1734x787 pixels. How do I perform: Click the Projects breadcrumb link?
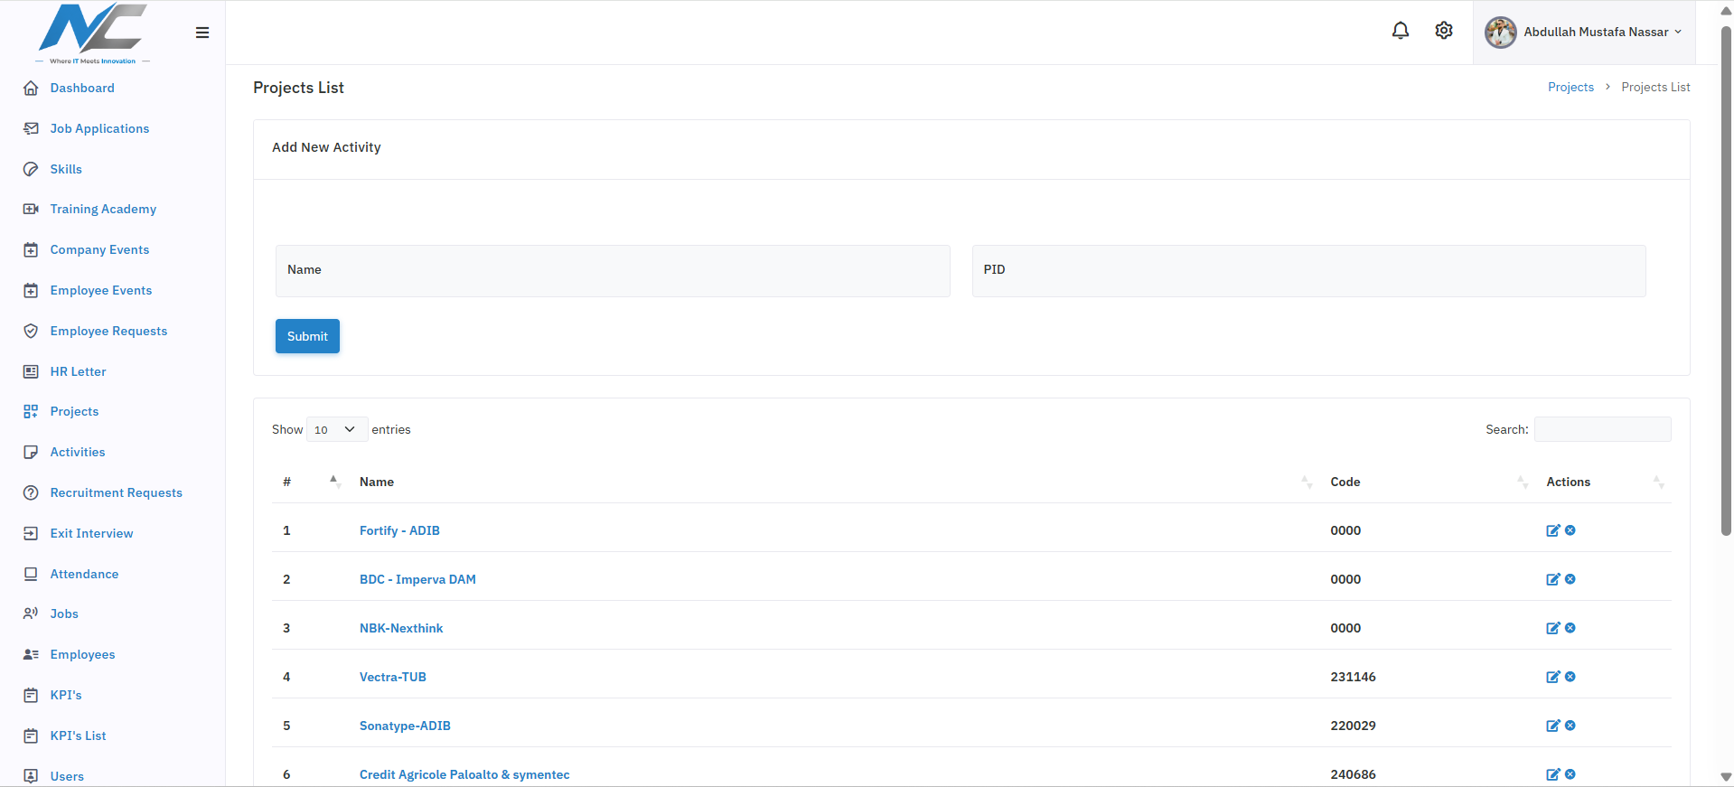pos(1570,87)
